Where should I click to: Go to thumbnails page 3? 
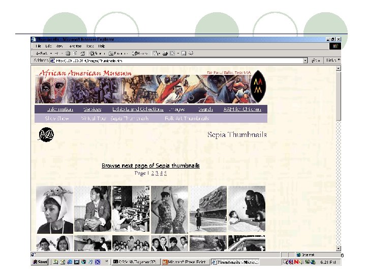pyautogui.click(x=157, y=173)
